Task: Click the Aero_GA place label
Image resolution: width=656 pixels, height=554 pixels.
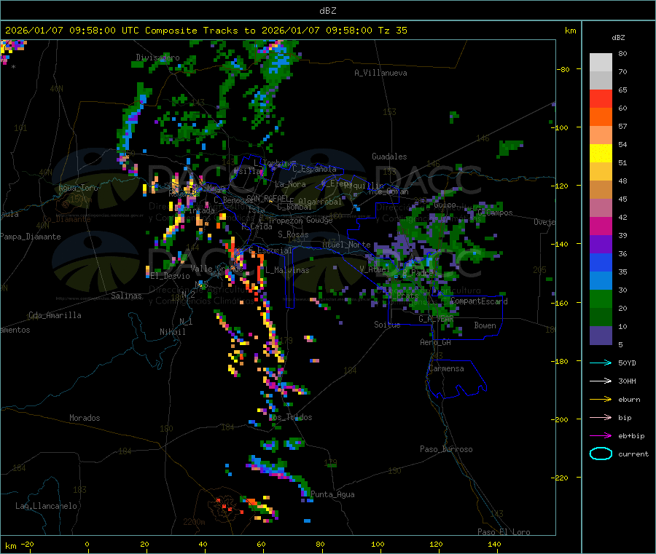Action: point(435,342)
